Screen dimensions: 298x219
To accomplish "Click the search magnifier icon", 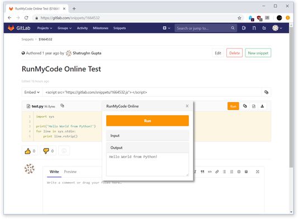I will tap(233, 28).
